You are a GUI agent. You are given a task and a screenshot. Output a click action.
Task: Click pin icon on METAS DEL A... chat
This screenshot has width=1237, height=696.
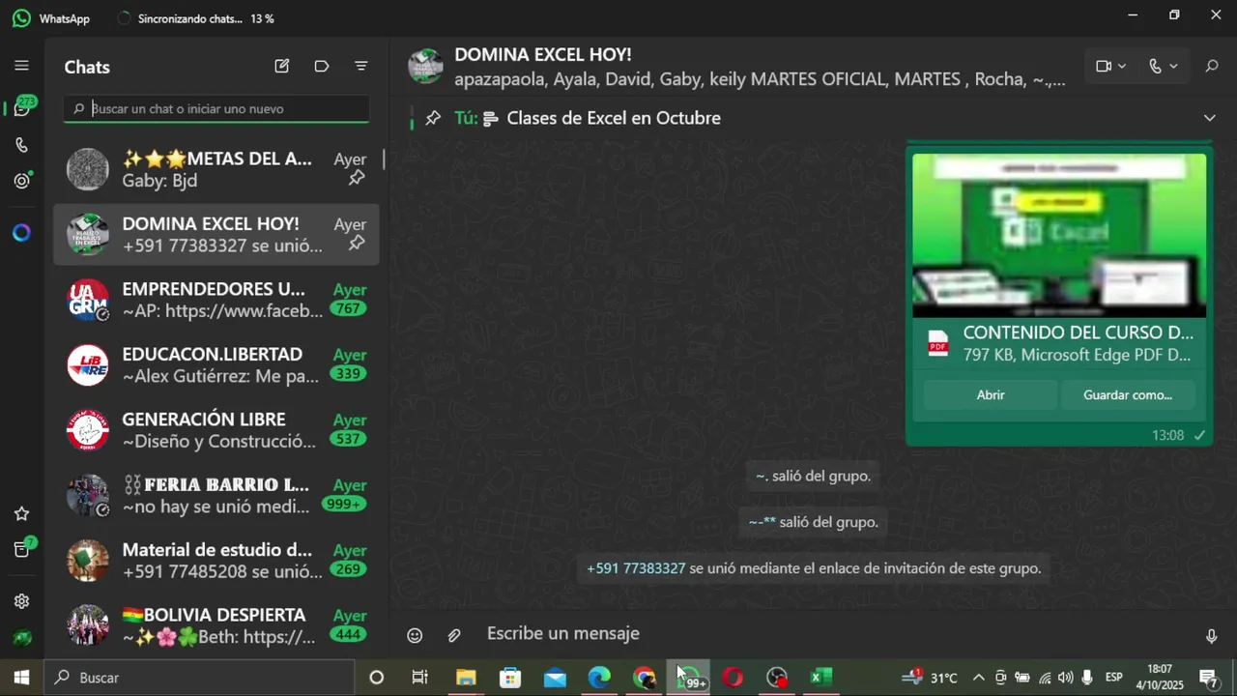tap(357, 178)
